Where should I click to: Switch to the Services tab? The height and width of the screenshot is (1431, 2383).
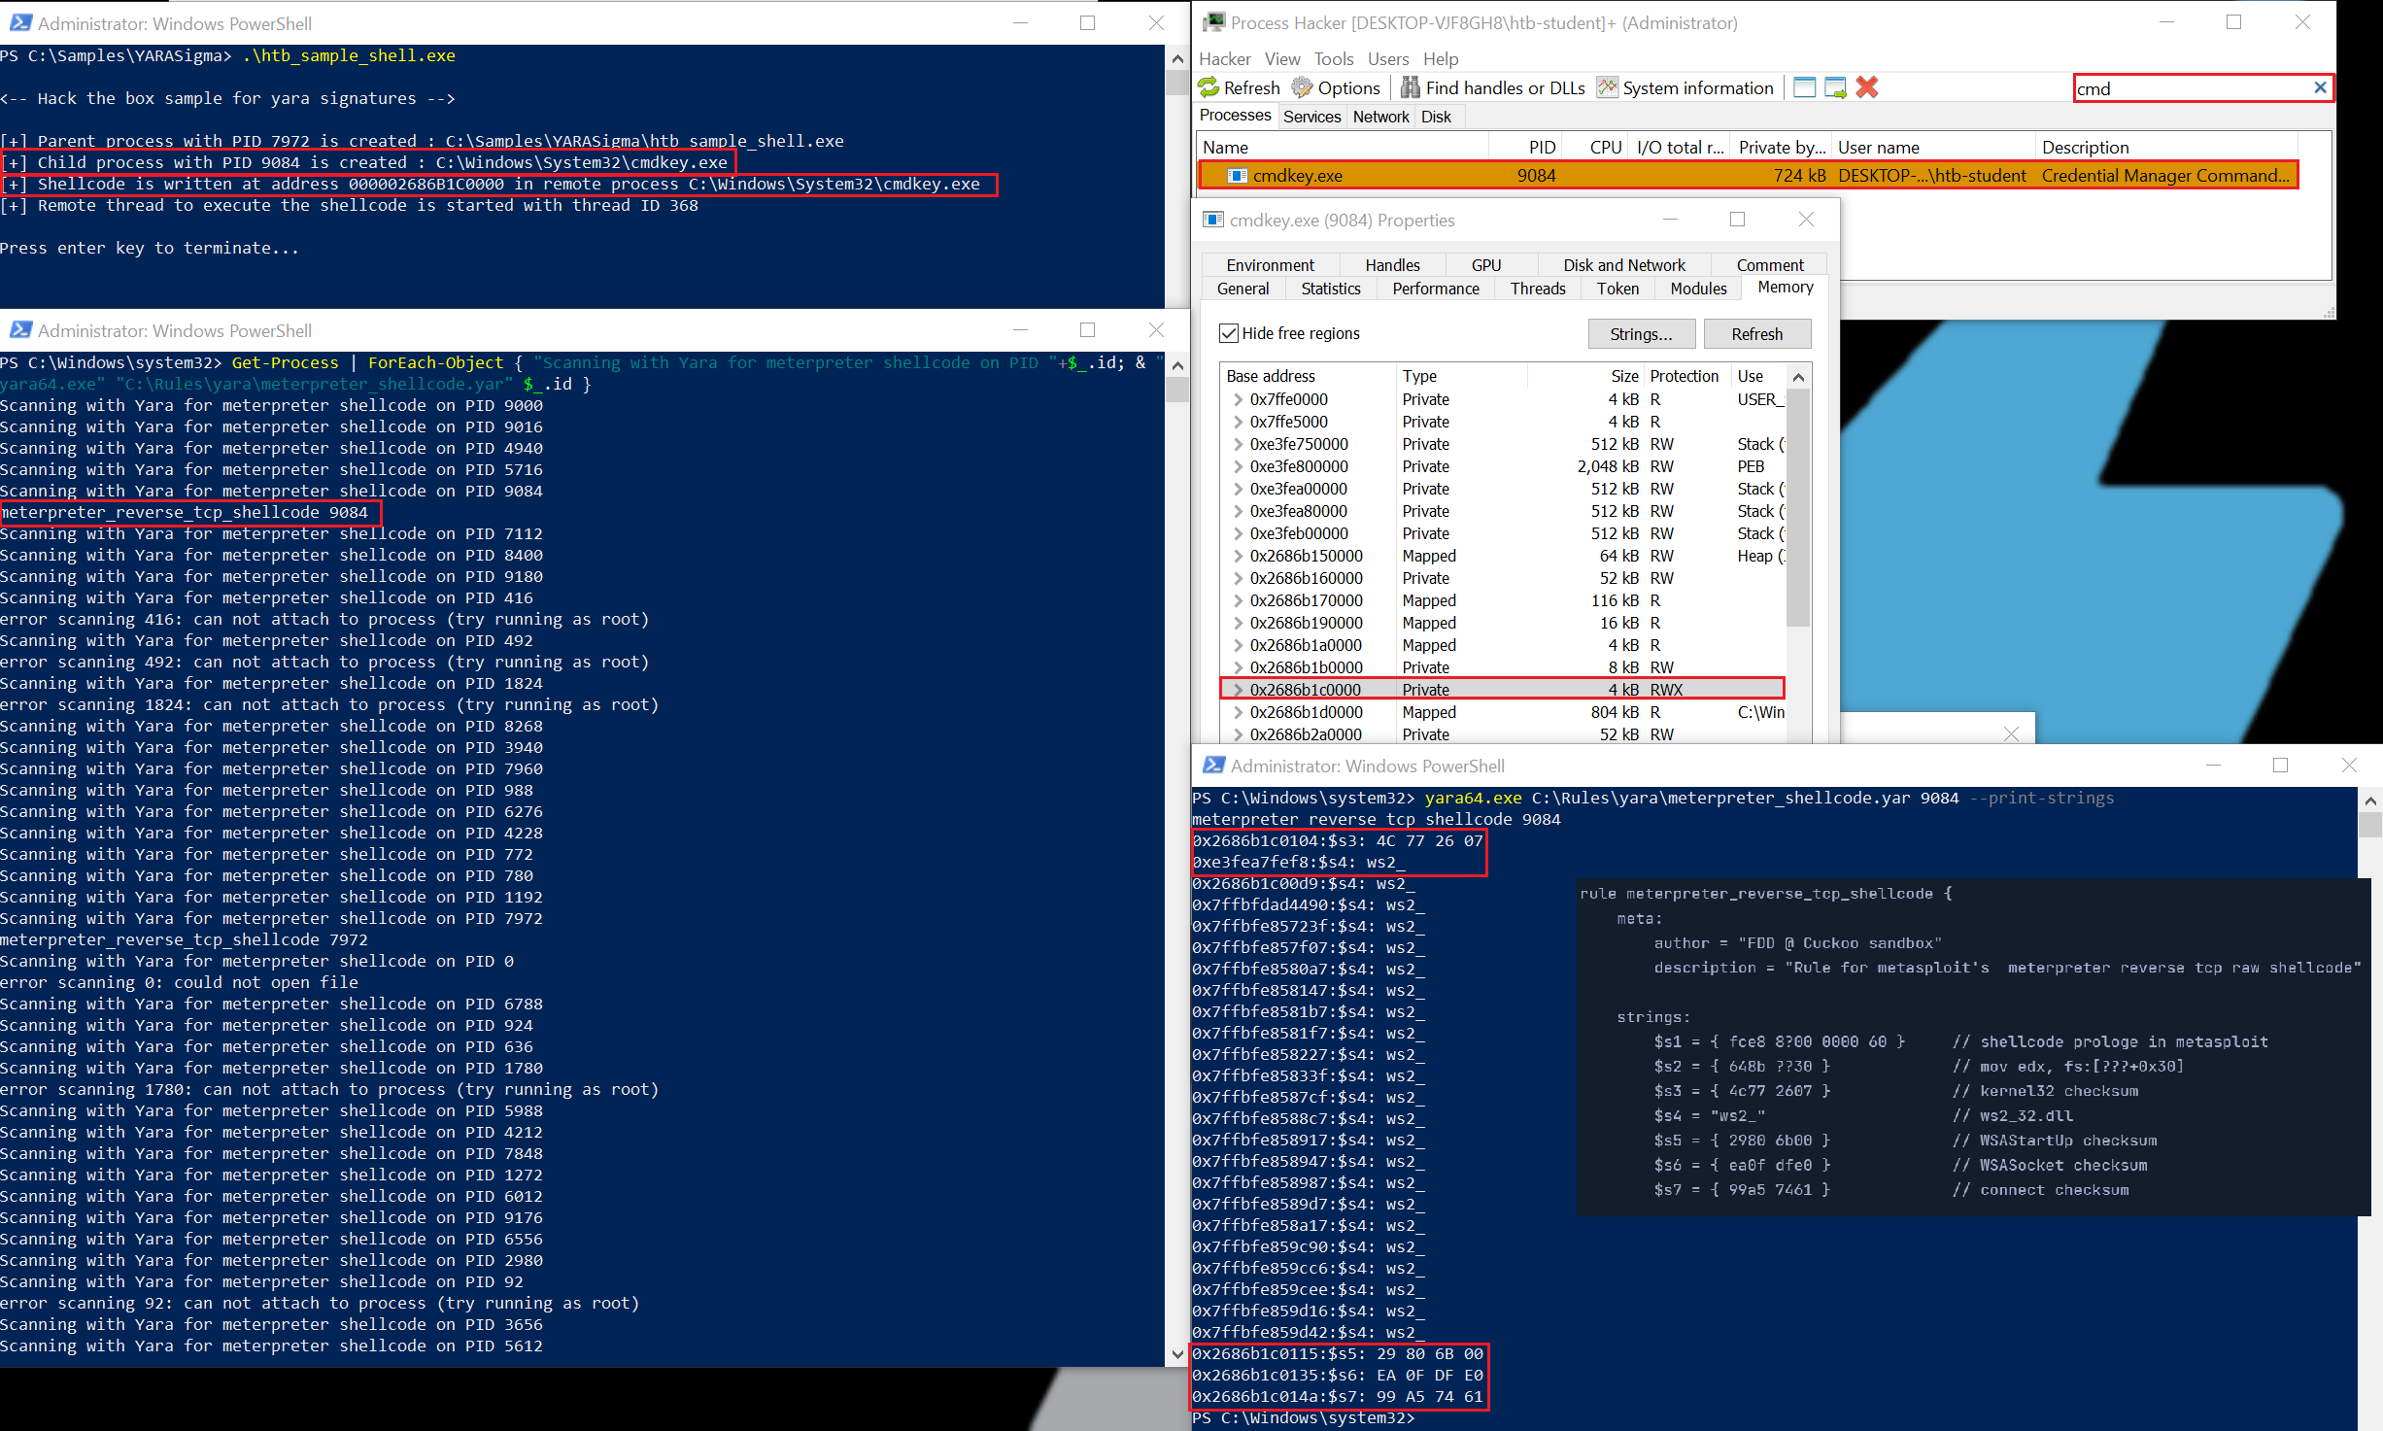1311,117
